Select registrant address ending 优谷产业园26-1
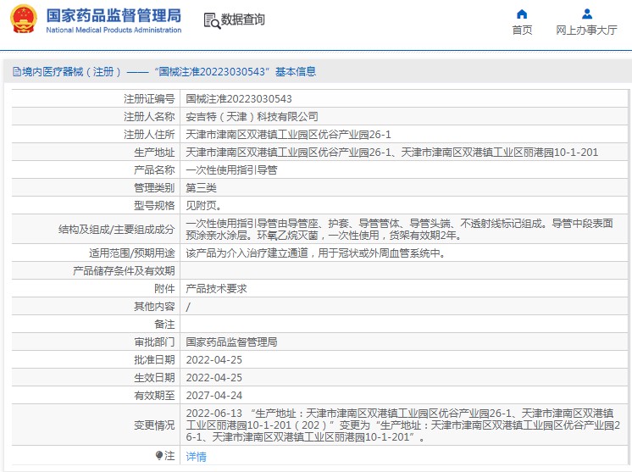 pos(288,134)
